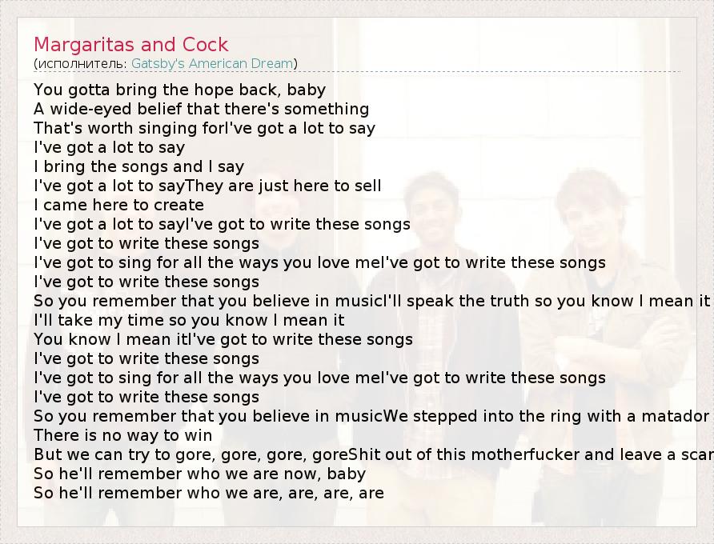Select the lyric 'I'll take my time so you know'
Image resolution: width=714 pixels, height=544 pixels.
189,320
